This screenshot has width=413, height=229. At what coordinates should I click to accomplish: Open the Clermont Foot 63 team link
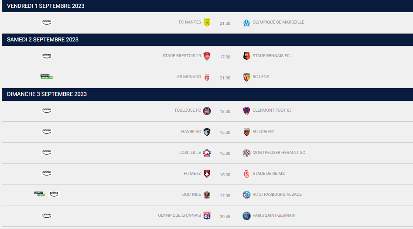272,110
